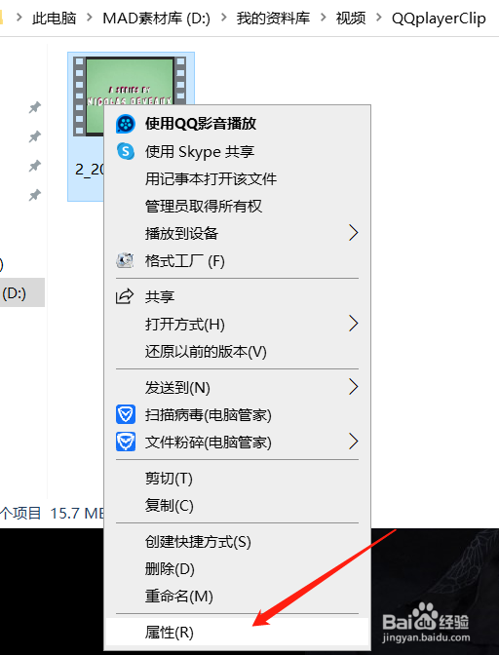499x655 pixels.
Task: Expand the 发送到(N) submenu arrow
Action: [x=353, y=387]
